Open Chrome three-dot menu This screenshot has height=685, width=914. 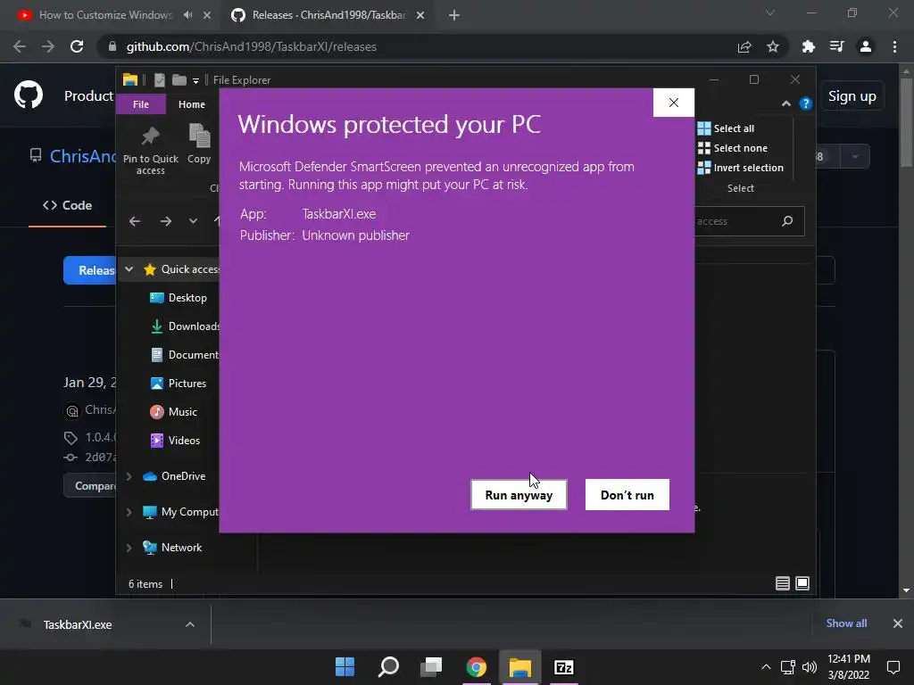[x=894, y=46]
